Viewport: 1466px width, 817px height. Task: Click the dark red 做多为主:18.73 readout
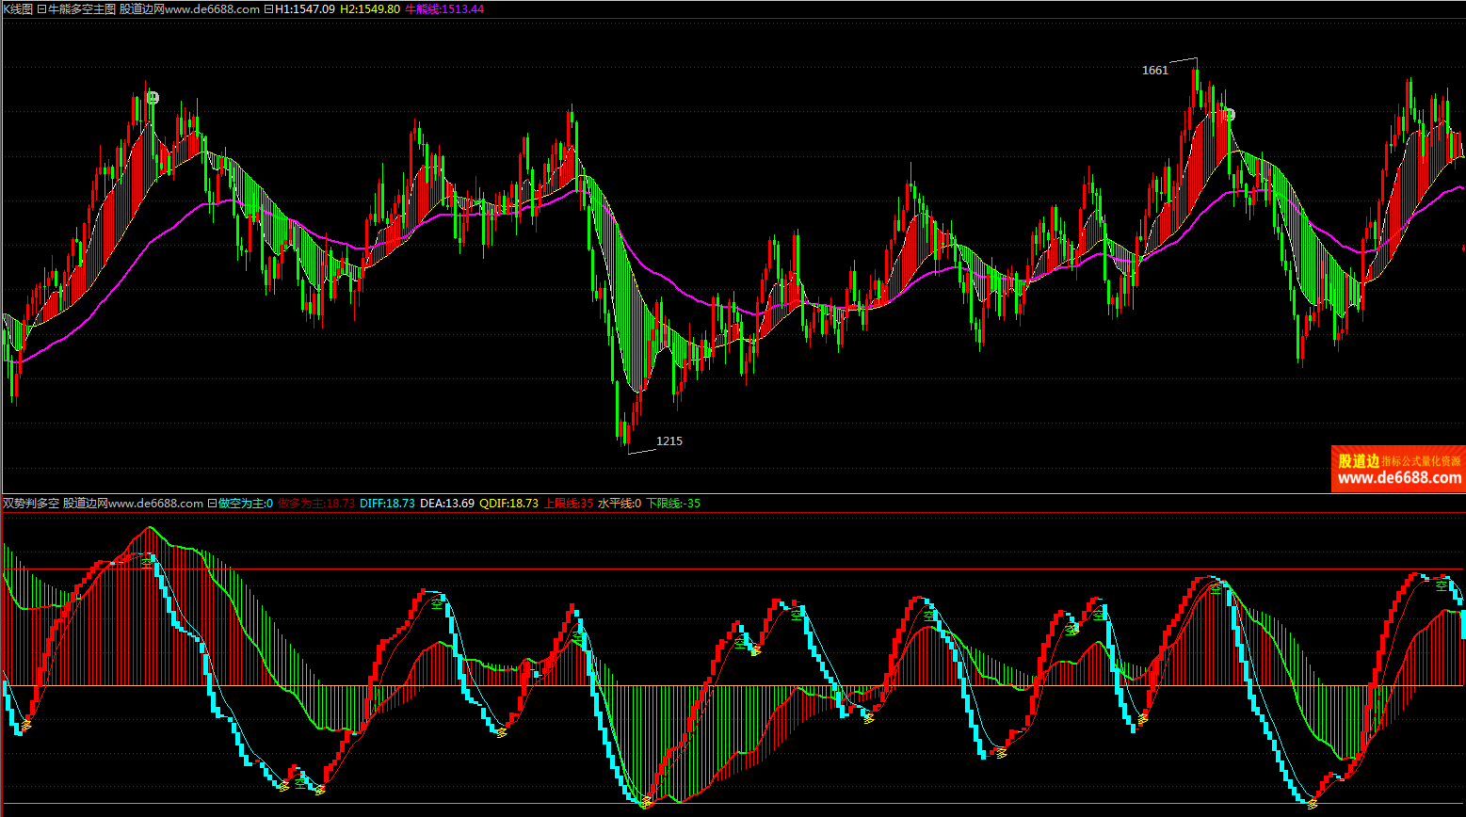(316, 504)
